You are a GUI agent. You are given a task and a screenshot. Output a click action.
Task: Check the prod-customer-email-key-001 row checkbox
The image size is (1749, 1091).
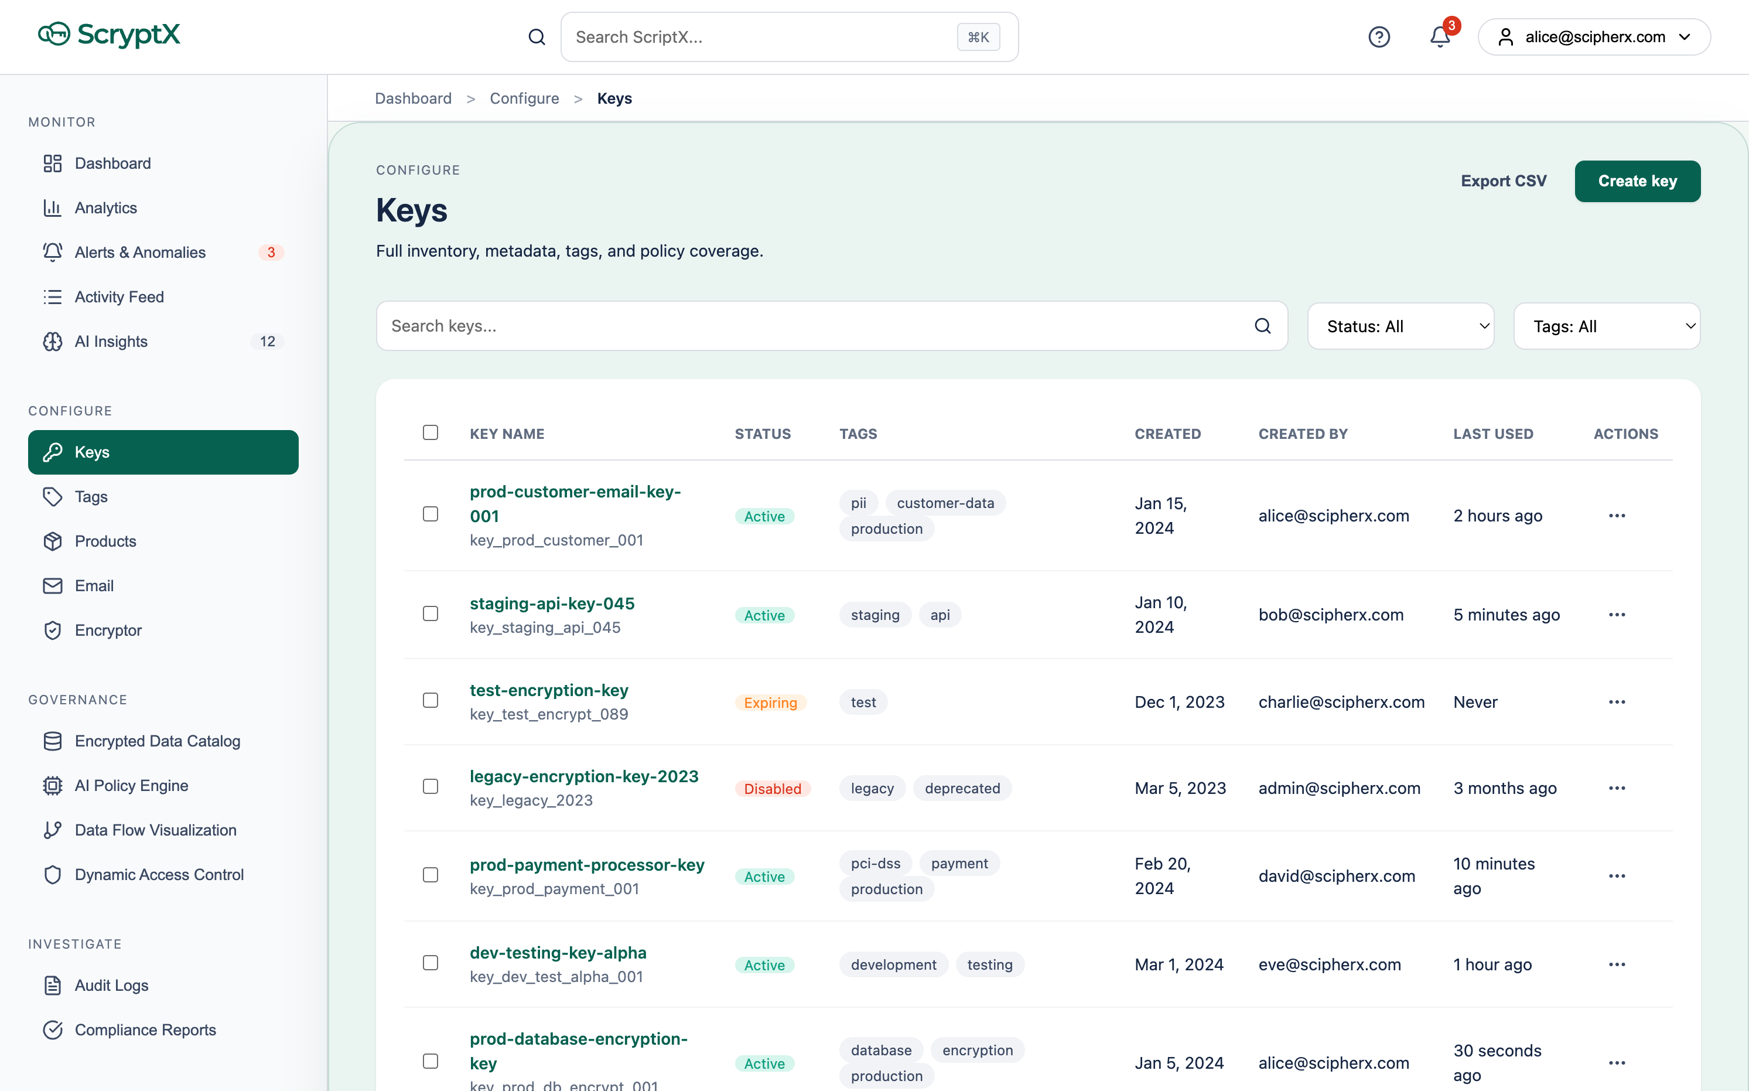[431, 514]
